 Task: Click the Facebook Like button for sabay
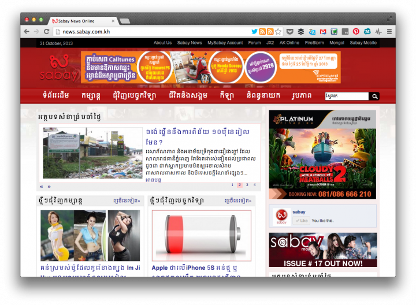click(301, 221)
